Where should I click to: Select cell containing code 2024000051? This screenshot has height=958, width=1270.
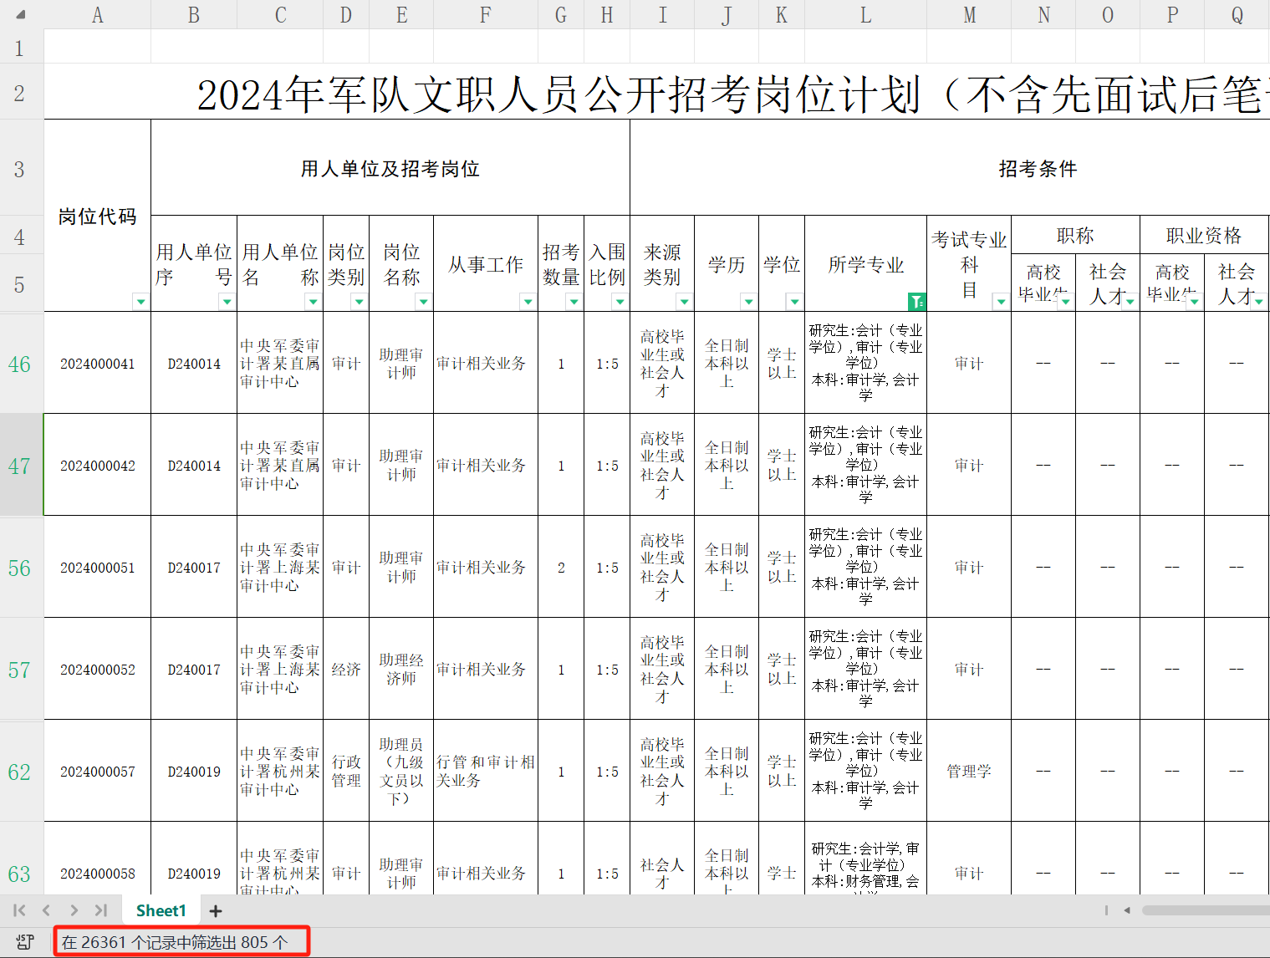(97, 568)
